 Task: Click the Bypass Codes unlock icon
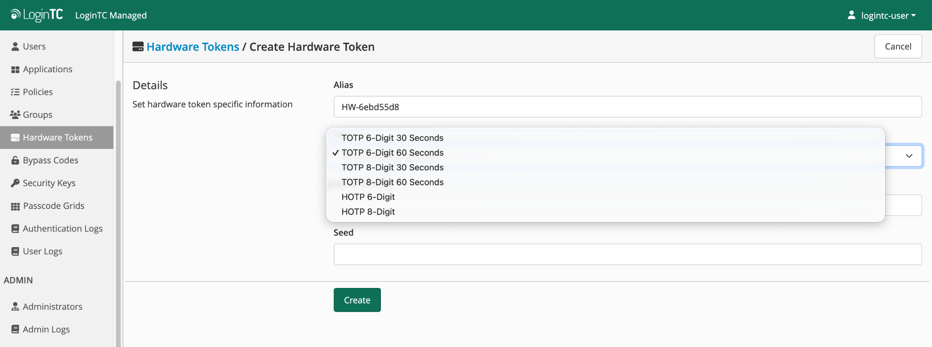pyautogui.click(x=15, y=160)
